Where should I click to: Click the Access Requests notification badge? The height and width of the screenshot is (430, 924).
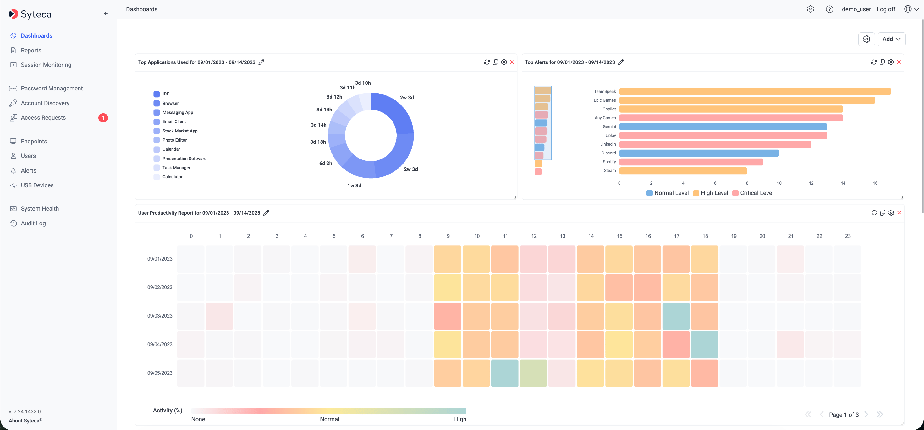(103, 117)
